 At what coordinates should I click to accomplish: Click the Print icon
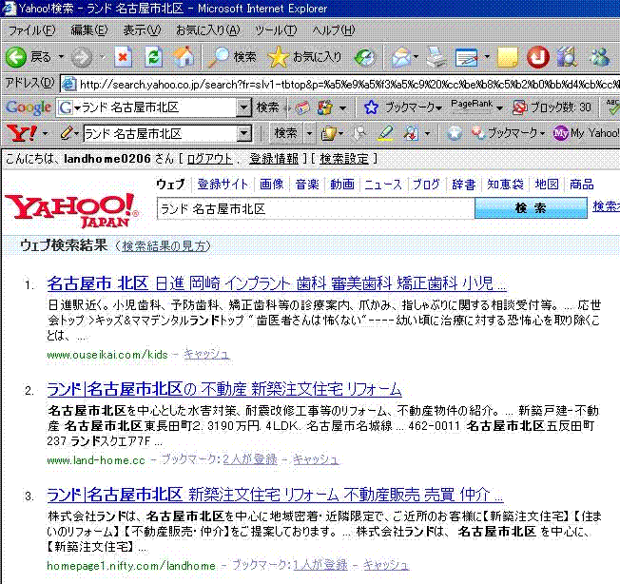point(436,58)
